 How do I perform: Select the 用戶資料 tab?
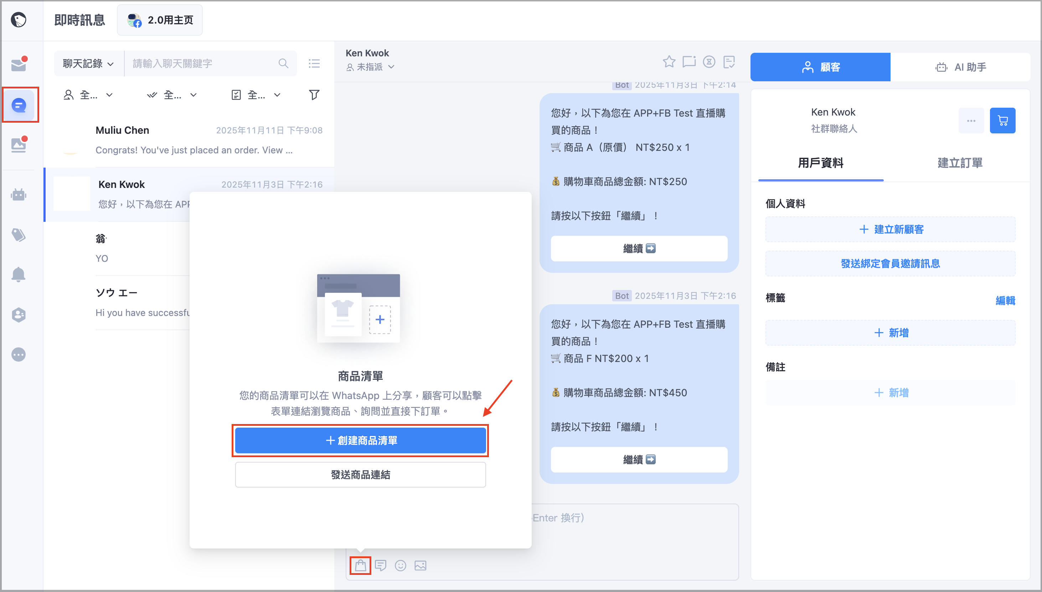point(821,163)
